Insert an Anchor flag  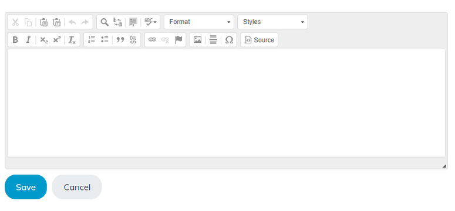[178, 40]
